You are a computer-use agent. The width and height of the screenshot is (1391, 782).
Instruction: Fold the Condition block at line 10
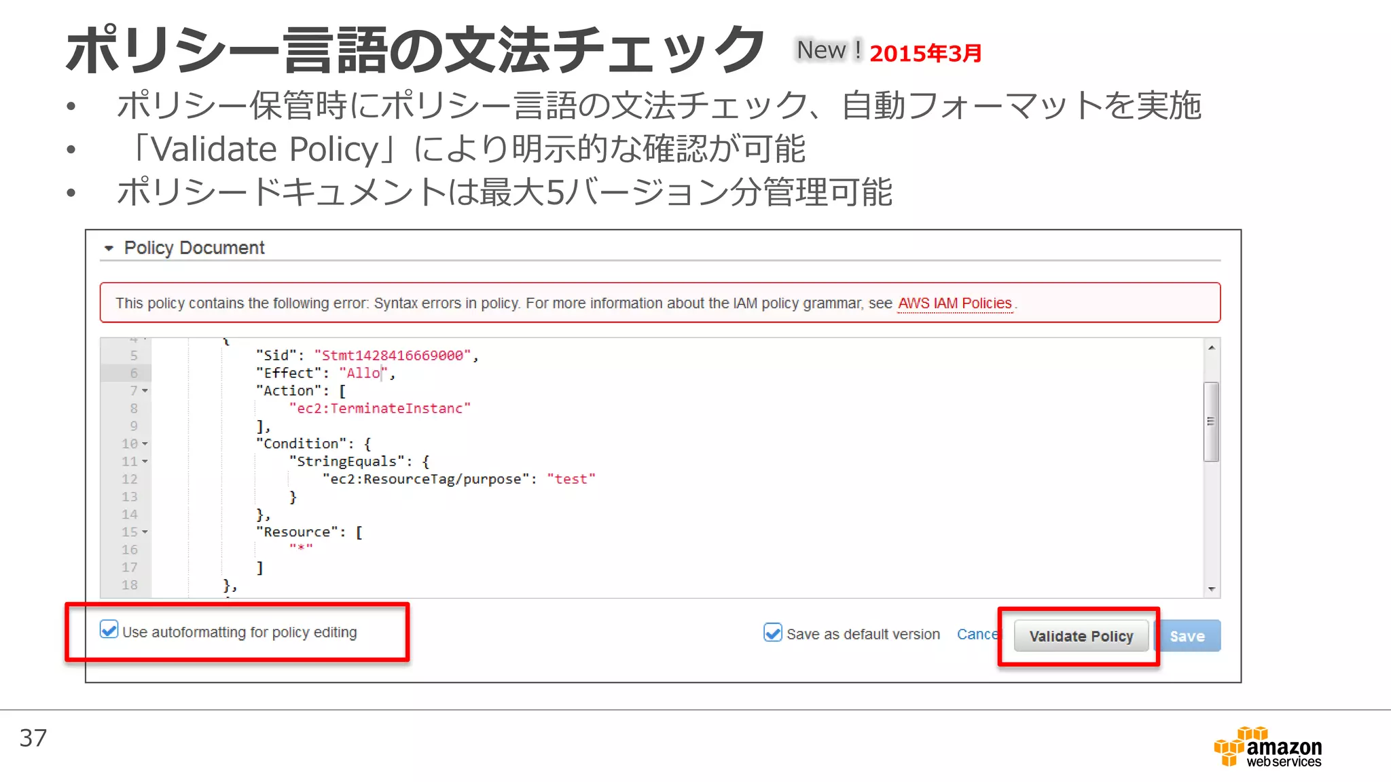click(145, 444)
